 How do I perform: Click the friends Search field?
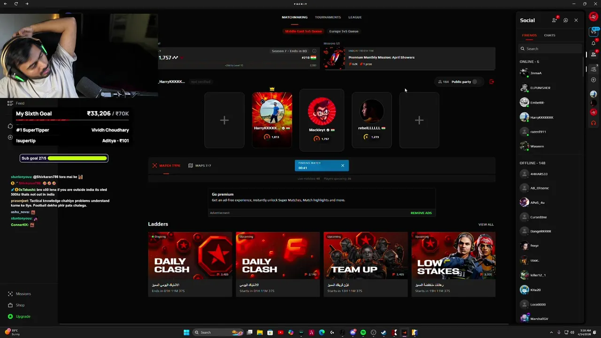pyautogui.click(x=551, y=49)
